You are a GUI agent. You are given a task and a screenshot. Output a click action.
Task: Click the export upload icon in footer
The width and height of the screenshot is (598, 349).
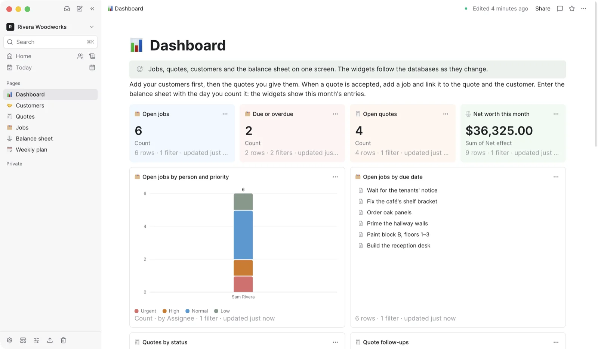click(50, 340)
